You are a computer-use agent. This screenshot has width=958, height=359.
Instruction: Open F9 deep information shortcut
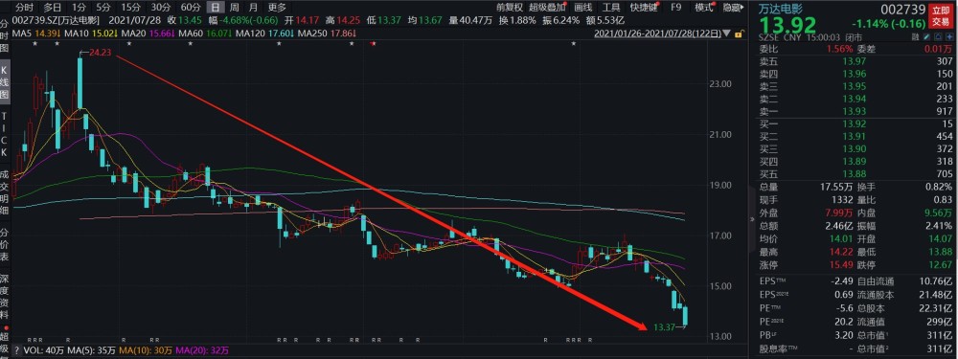pyautogui.click(x=676, y=8)
